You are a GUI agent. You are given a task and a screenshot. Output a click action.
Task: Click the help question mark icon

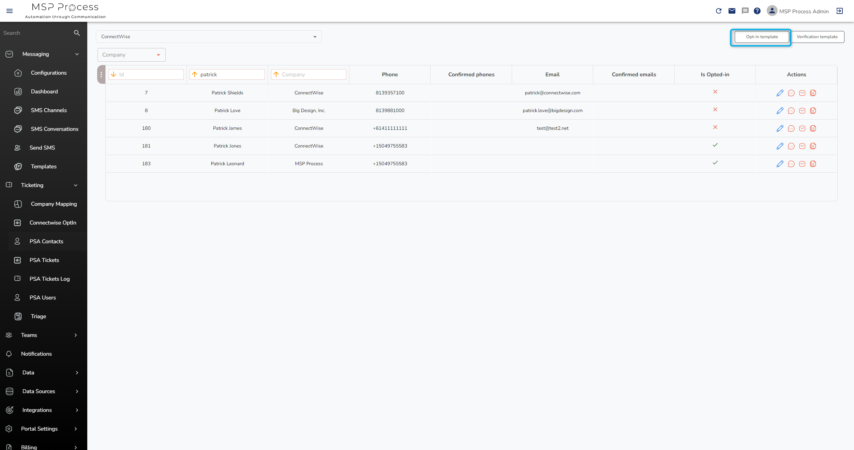pyautogui.click(x=757, y=11)
